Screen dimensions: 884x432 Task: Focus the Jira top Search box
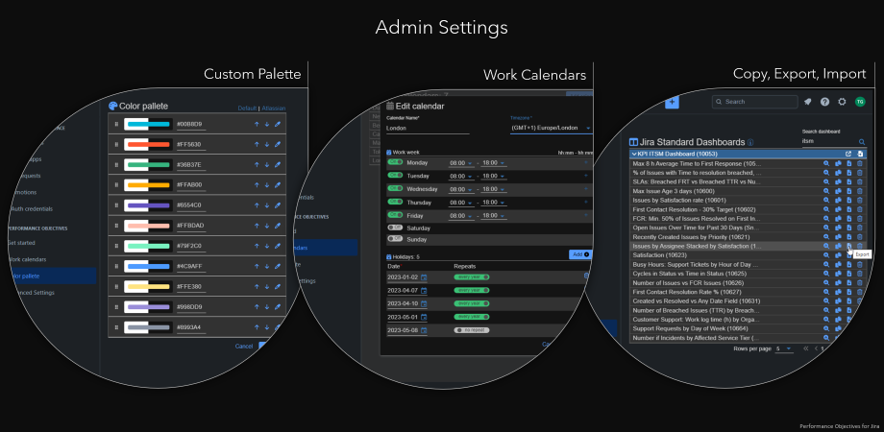click(755, 102)
